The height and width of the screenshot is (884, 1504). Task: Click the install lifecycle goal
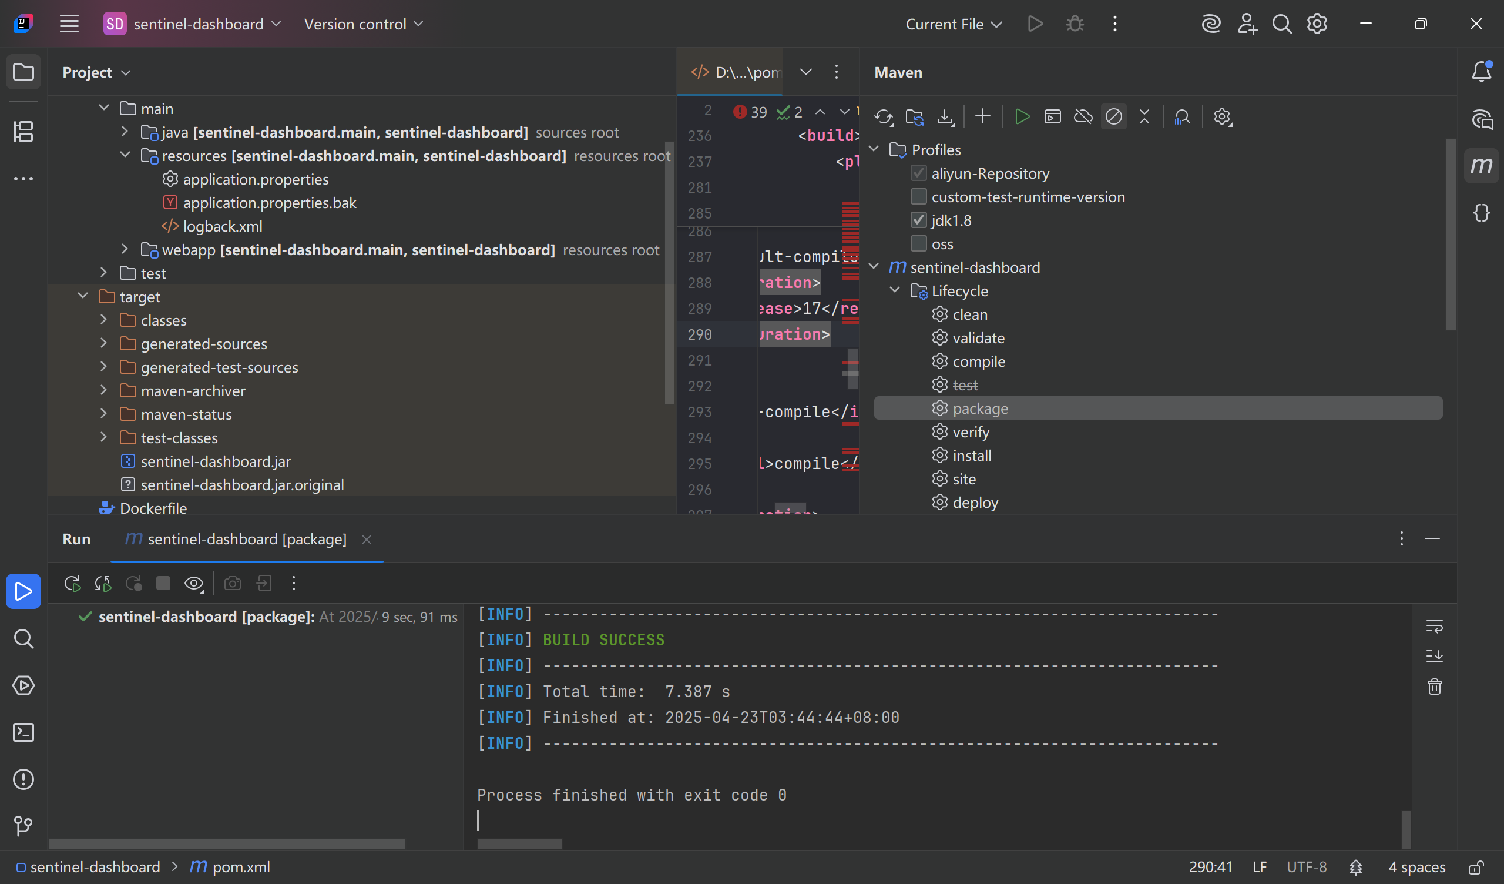tap(972, 456)
